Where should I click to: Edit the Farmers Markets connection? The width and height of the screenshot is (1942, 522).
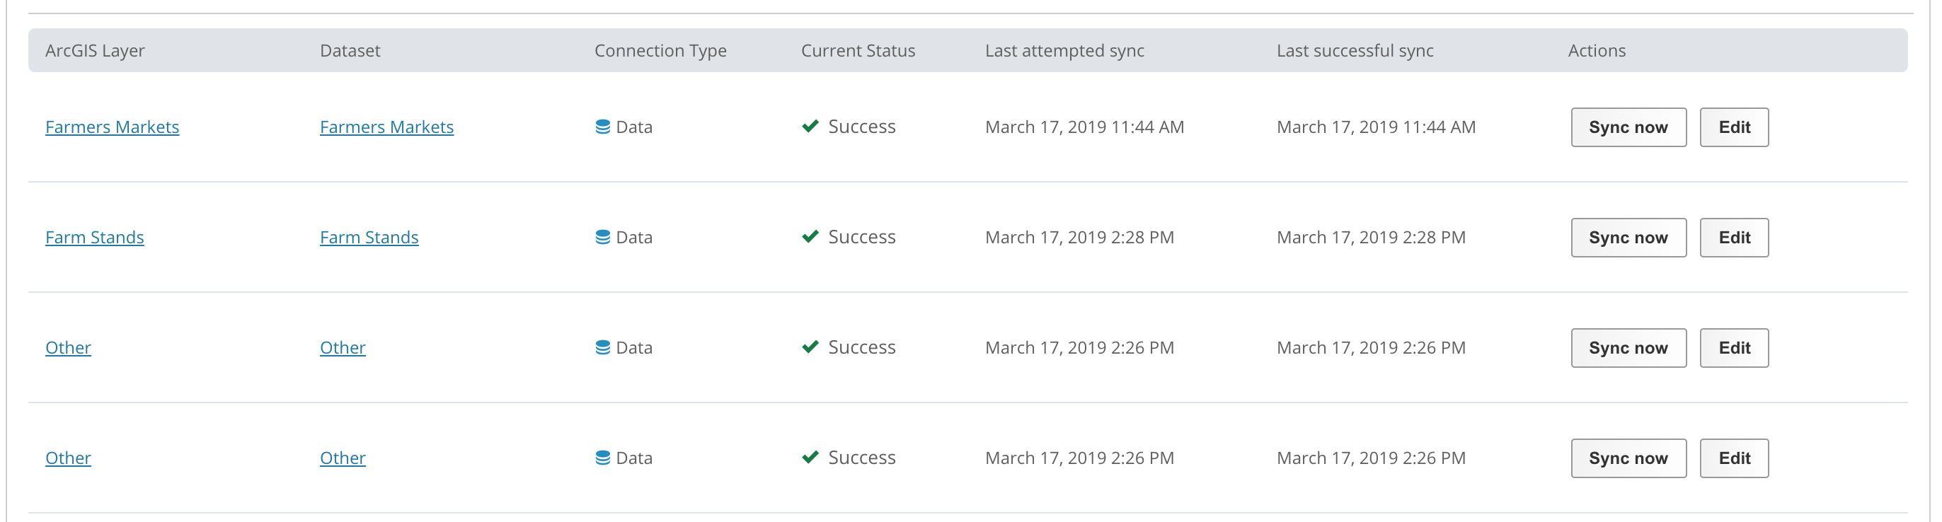(1734, 127)
